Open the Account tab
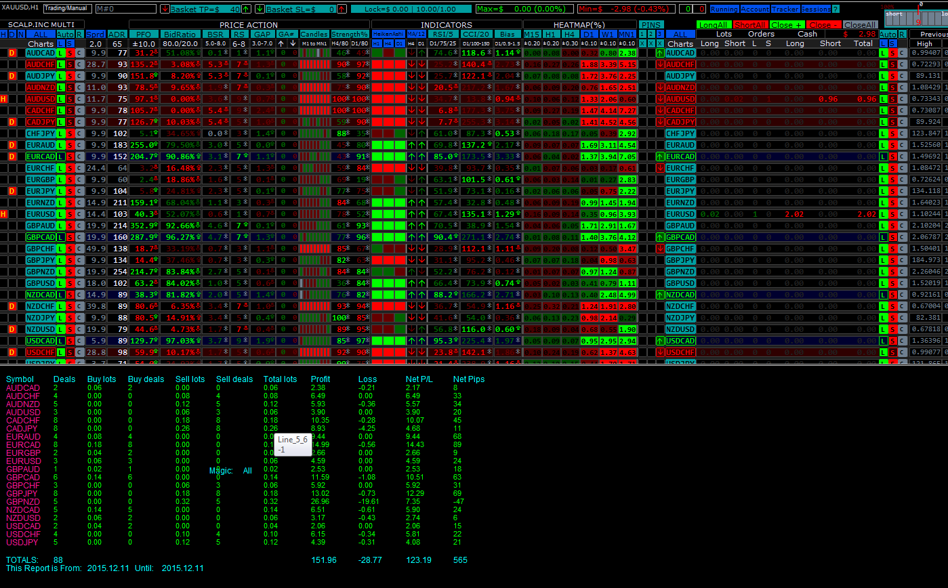 755,9
